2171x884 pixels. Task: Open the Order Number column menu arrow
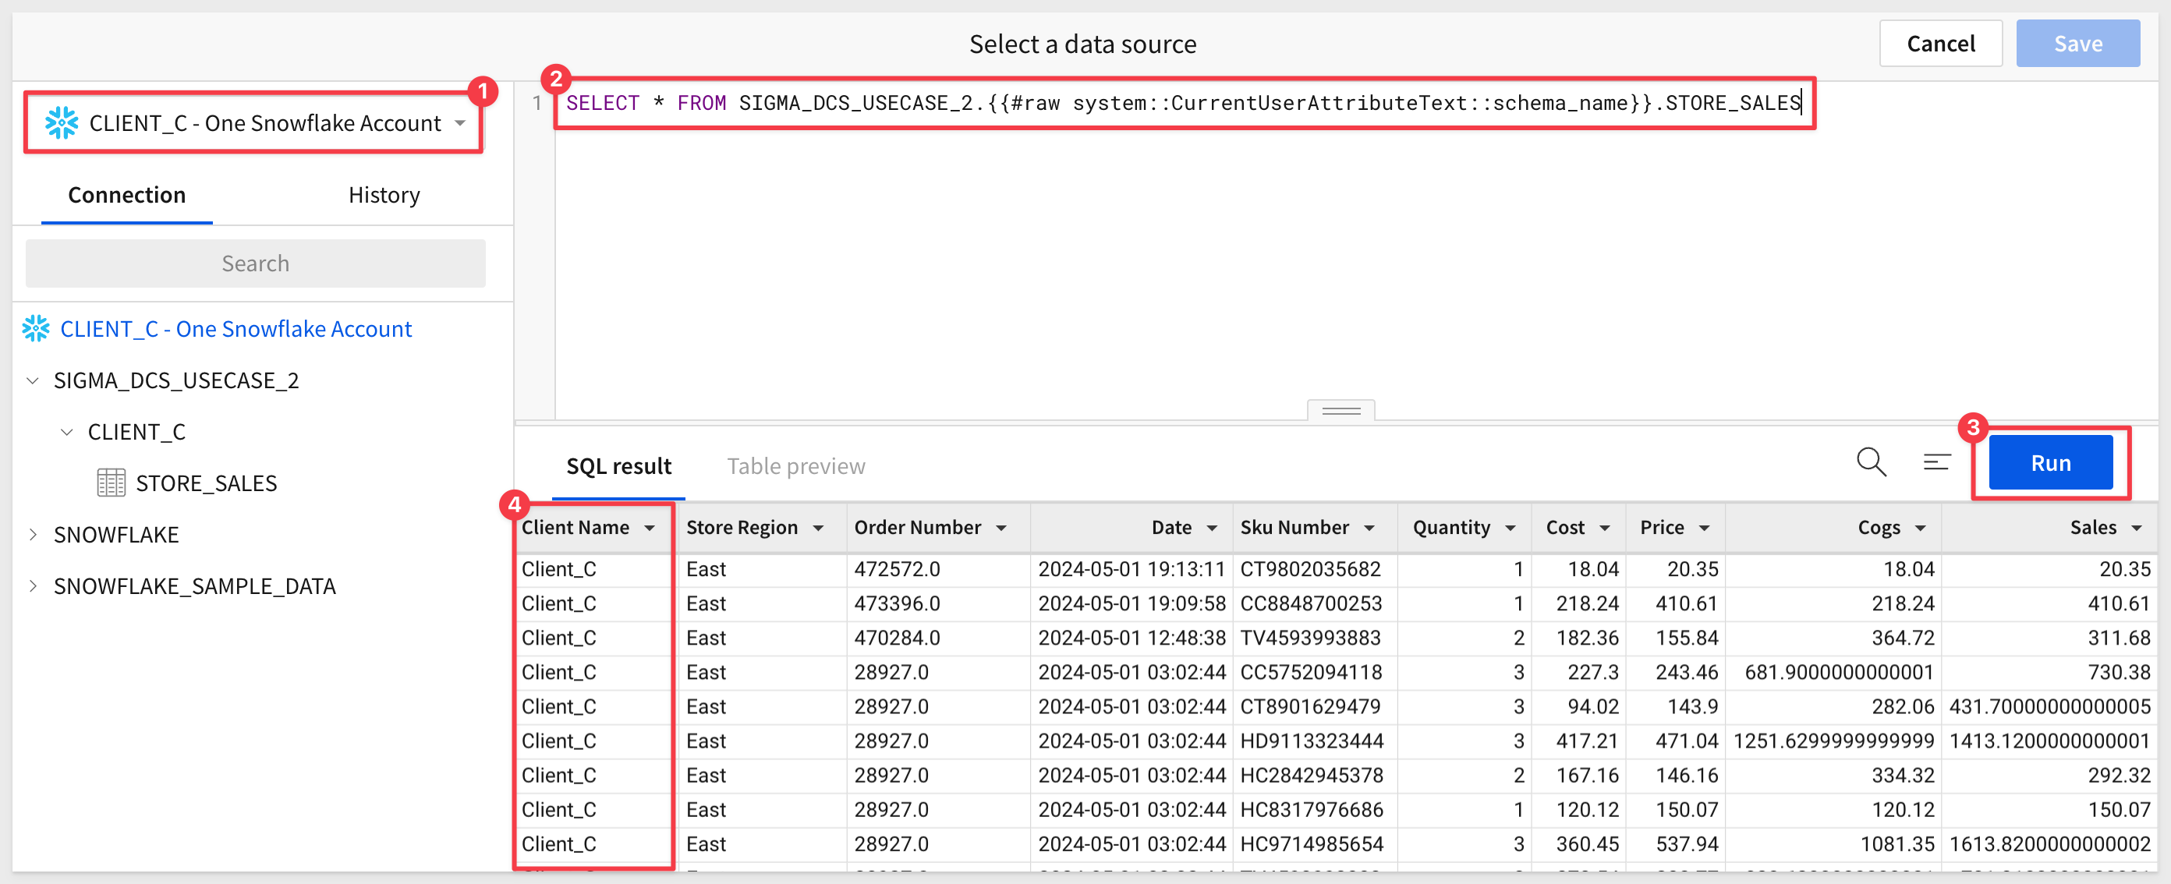tap(1001, 528)
